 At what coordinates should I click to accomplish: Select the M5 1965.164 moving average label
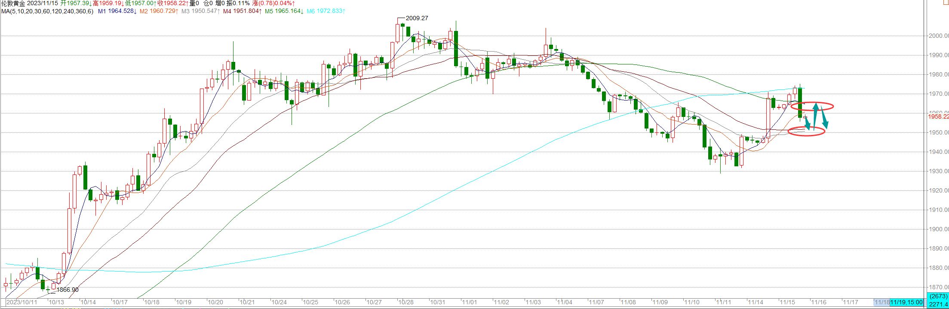coord(283,11)
